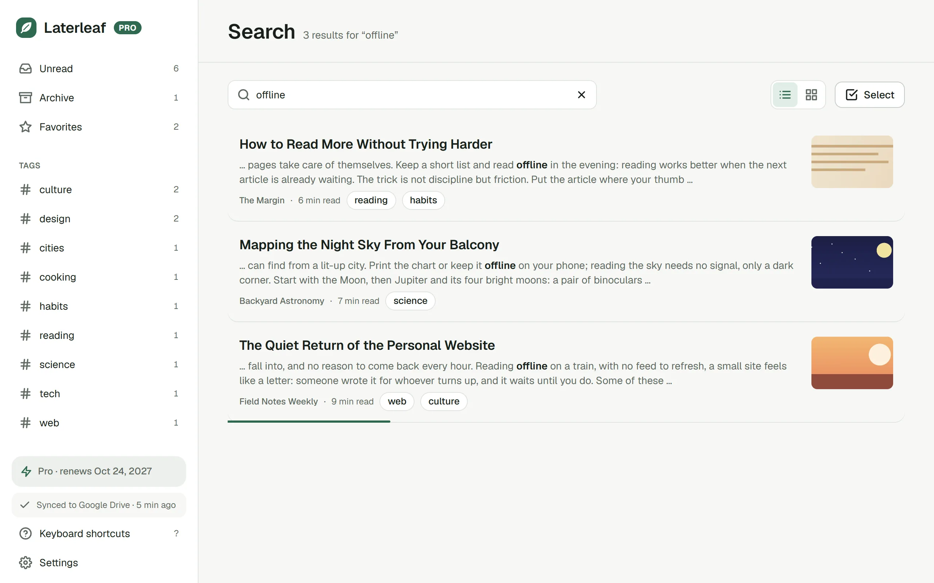Click the science tag chip on second result

coord(410,301)
